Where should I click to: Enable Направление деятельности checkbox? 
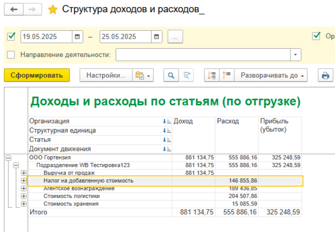coord(11,55)
